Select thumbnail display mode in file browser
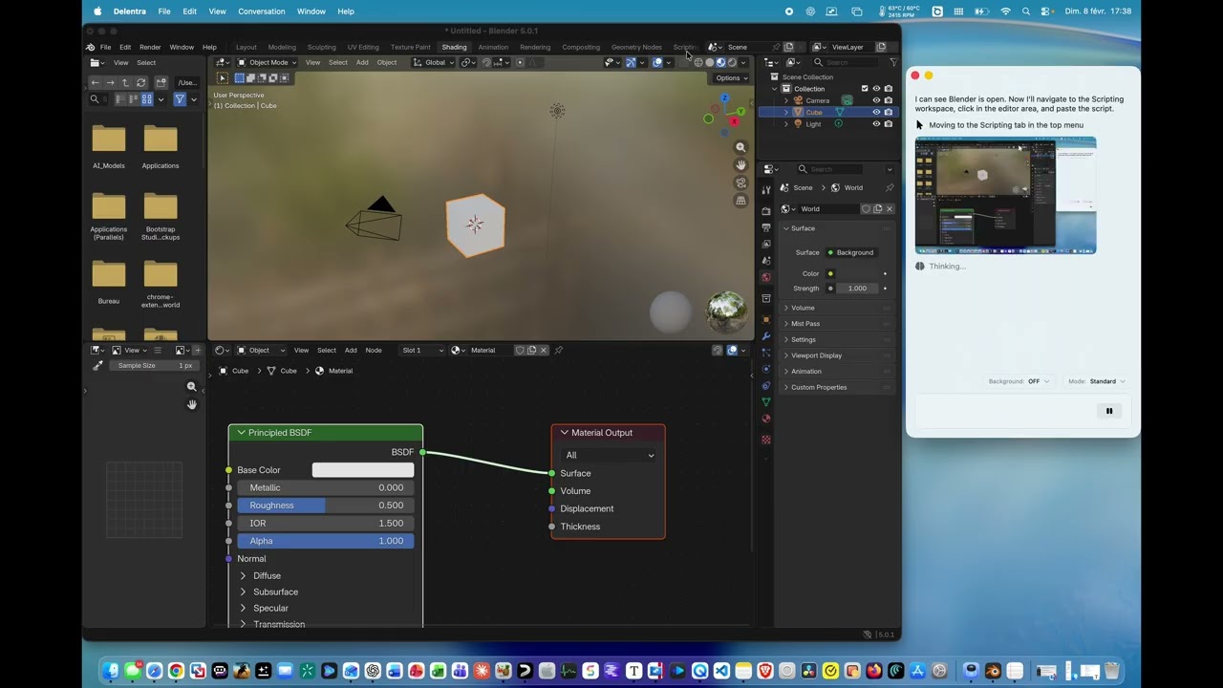 click(147, 99)
